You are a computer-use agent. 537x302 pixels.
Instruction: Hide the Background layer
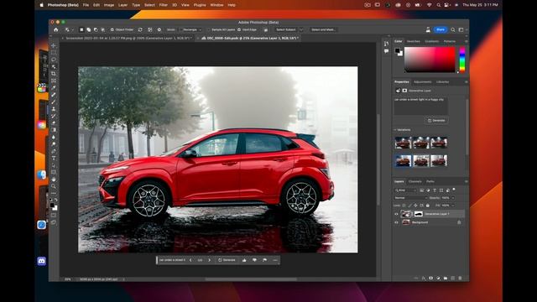396,222
